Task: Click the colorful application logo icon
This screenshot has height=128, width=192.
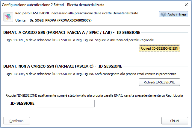Action: click(x=8, y=17)
